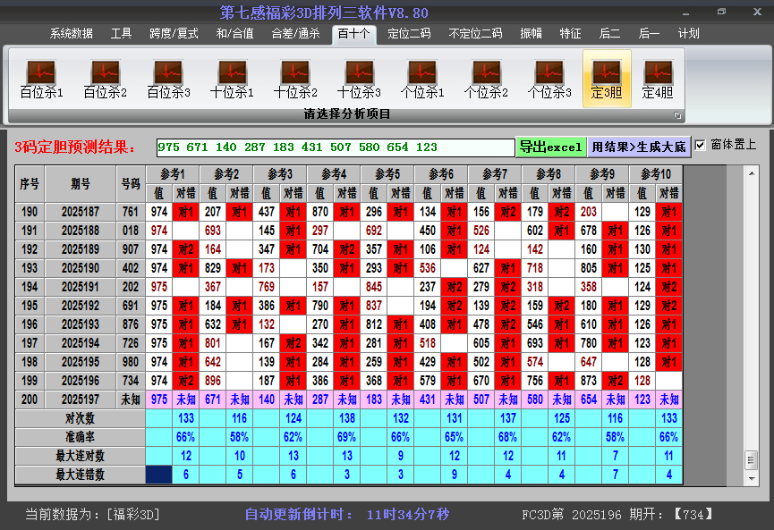Expand the ribbon group dialog launcher
The height and width of the screenshot is (530, 774).
[677, 115]
